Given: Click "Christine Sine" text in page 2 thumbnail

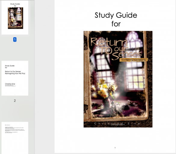Looking at the screenshot, I should [x=10, y=84].
